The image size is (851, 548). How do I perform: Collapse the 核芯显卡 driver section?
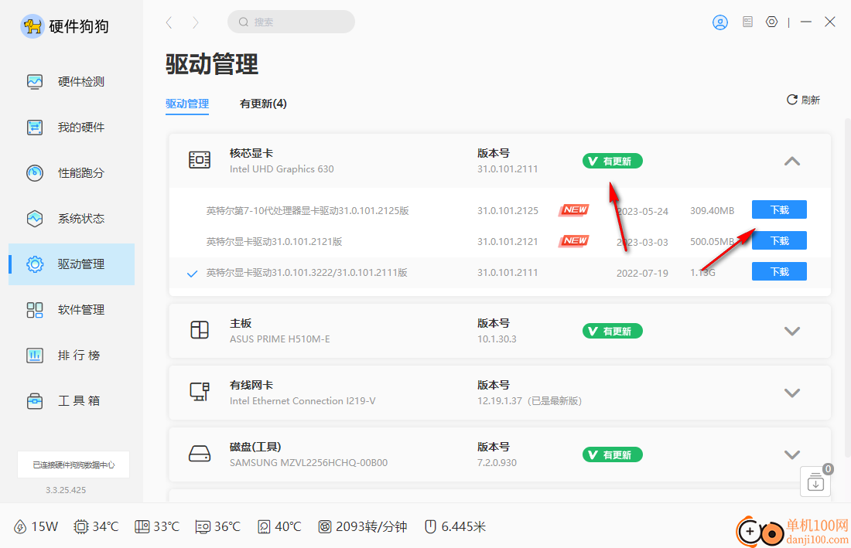tap(792, 161)
